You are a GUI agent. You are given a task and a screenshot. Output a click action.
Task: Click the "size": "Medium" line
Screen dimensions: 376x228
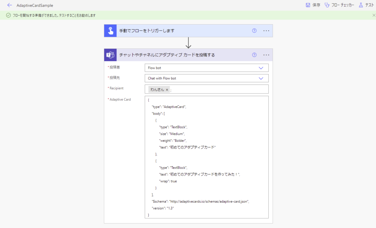172,134
